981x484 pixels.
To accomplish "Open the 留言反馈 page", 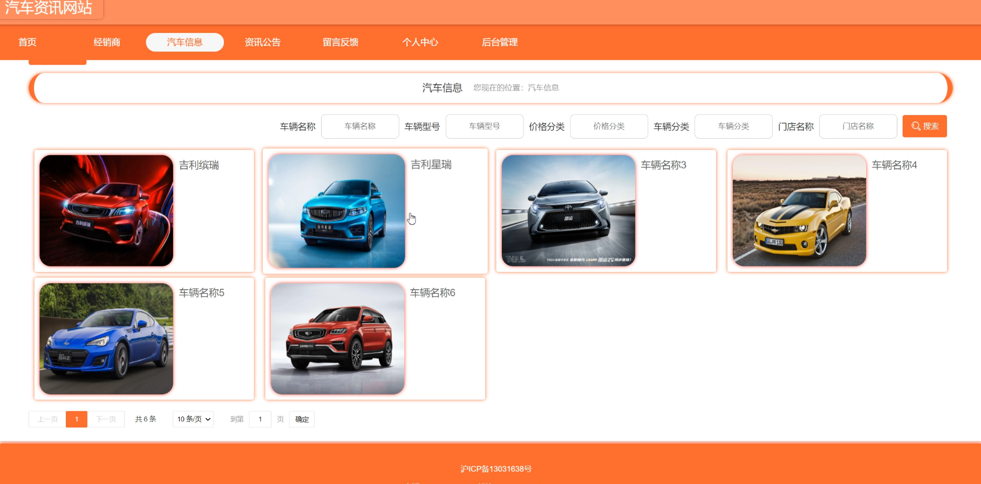I will coord(340,42).
